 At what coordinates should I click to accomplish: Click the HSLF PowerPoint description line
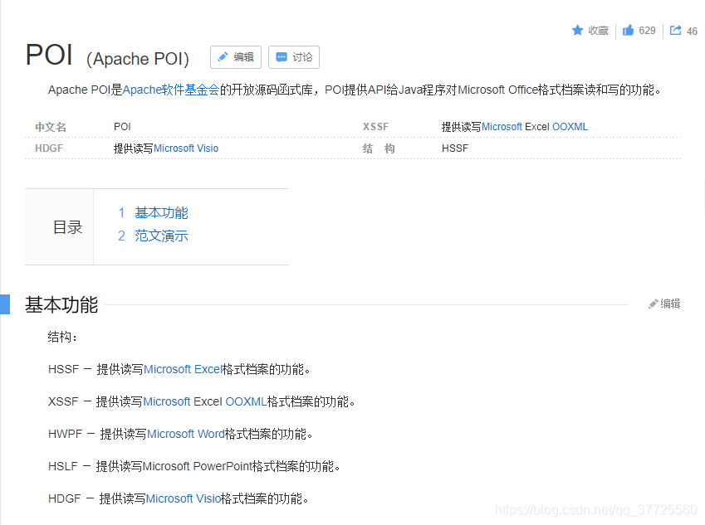[x=193, y=466]
